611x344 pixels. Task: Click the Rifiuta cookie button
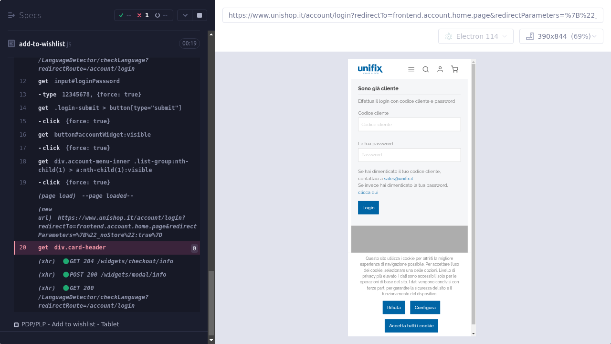(394, 308)
